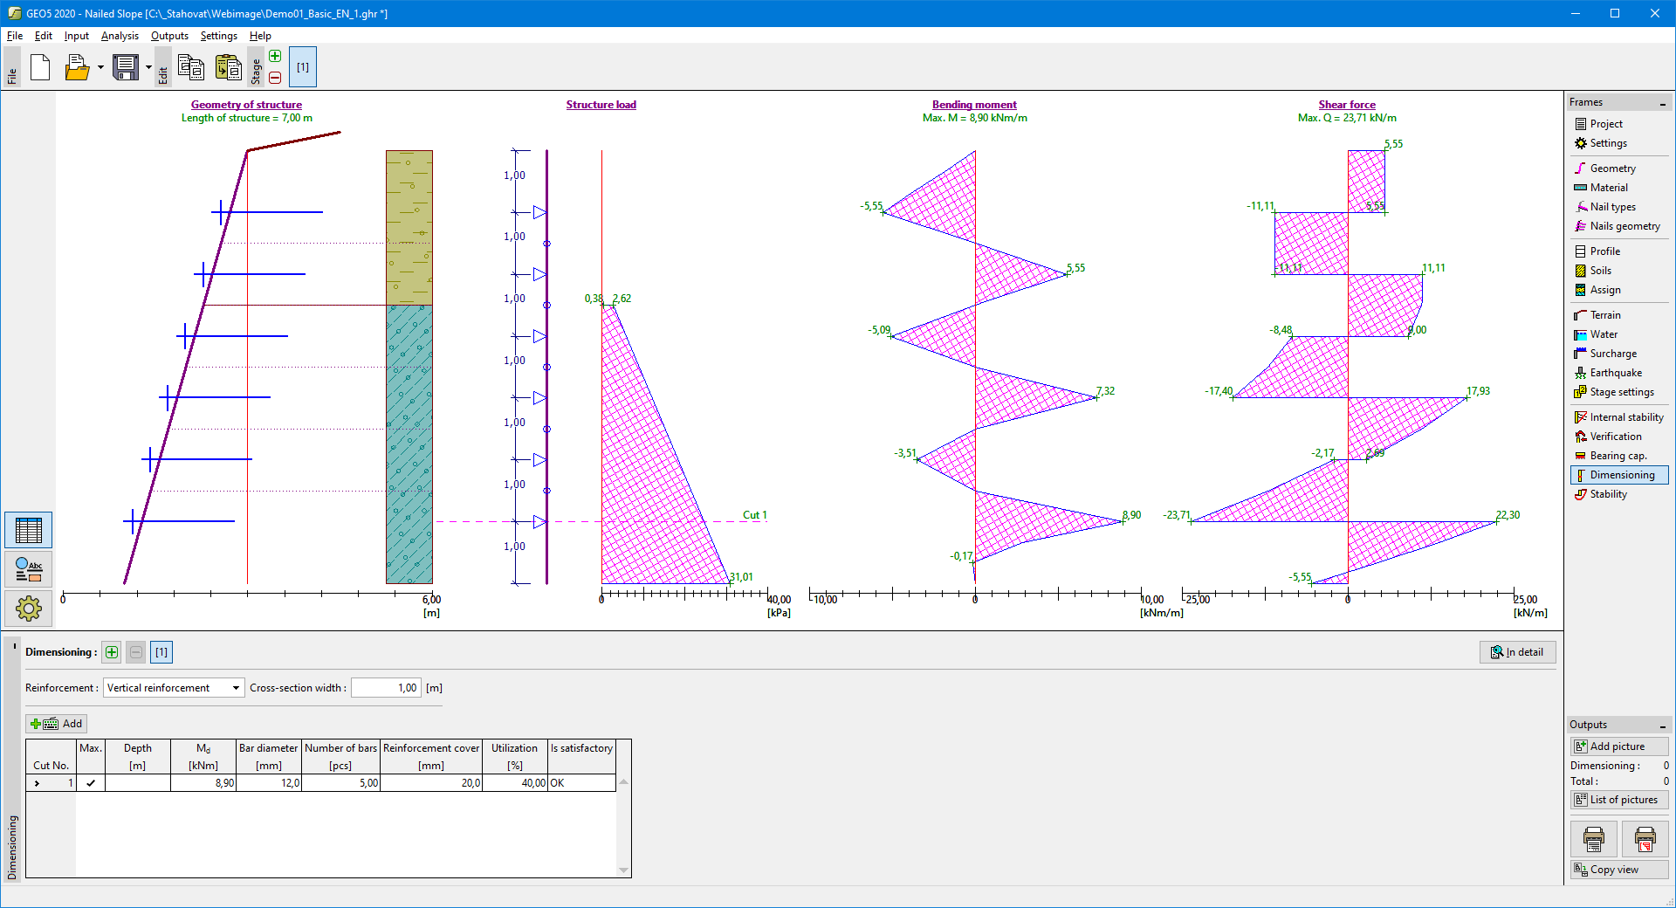The image size is (1676, 908).
Task: Open the Earthquake frame
Action: click(1615, 373)
